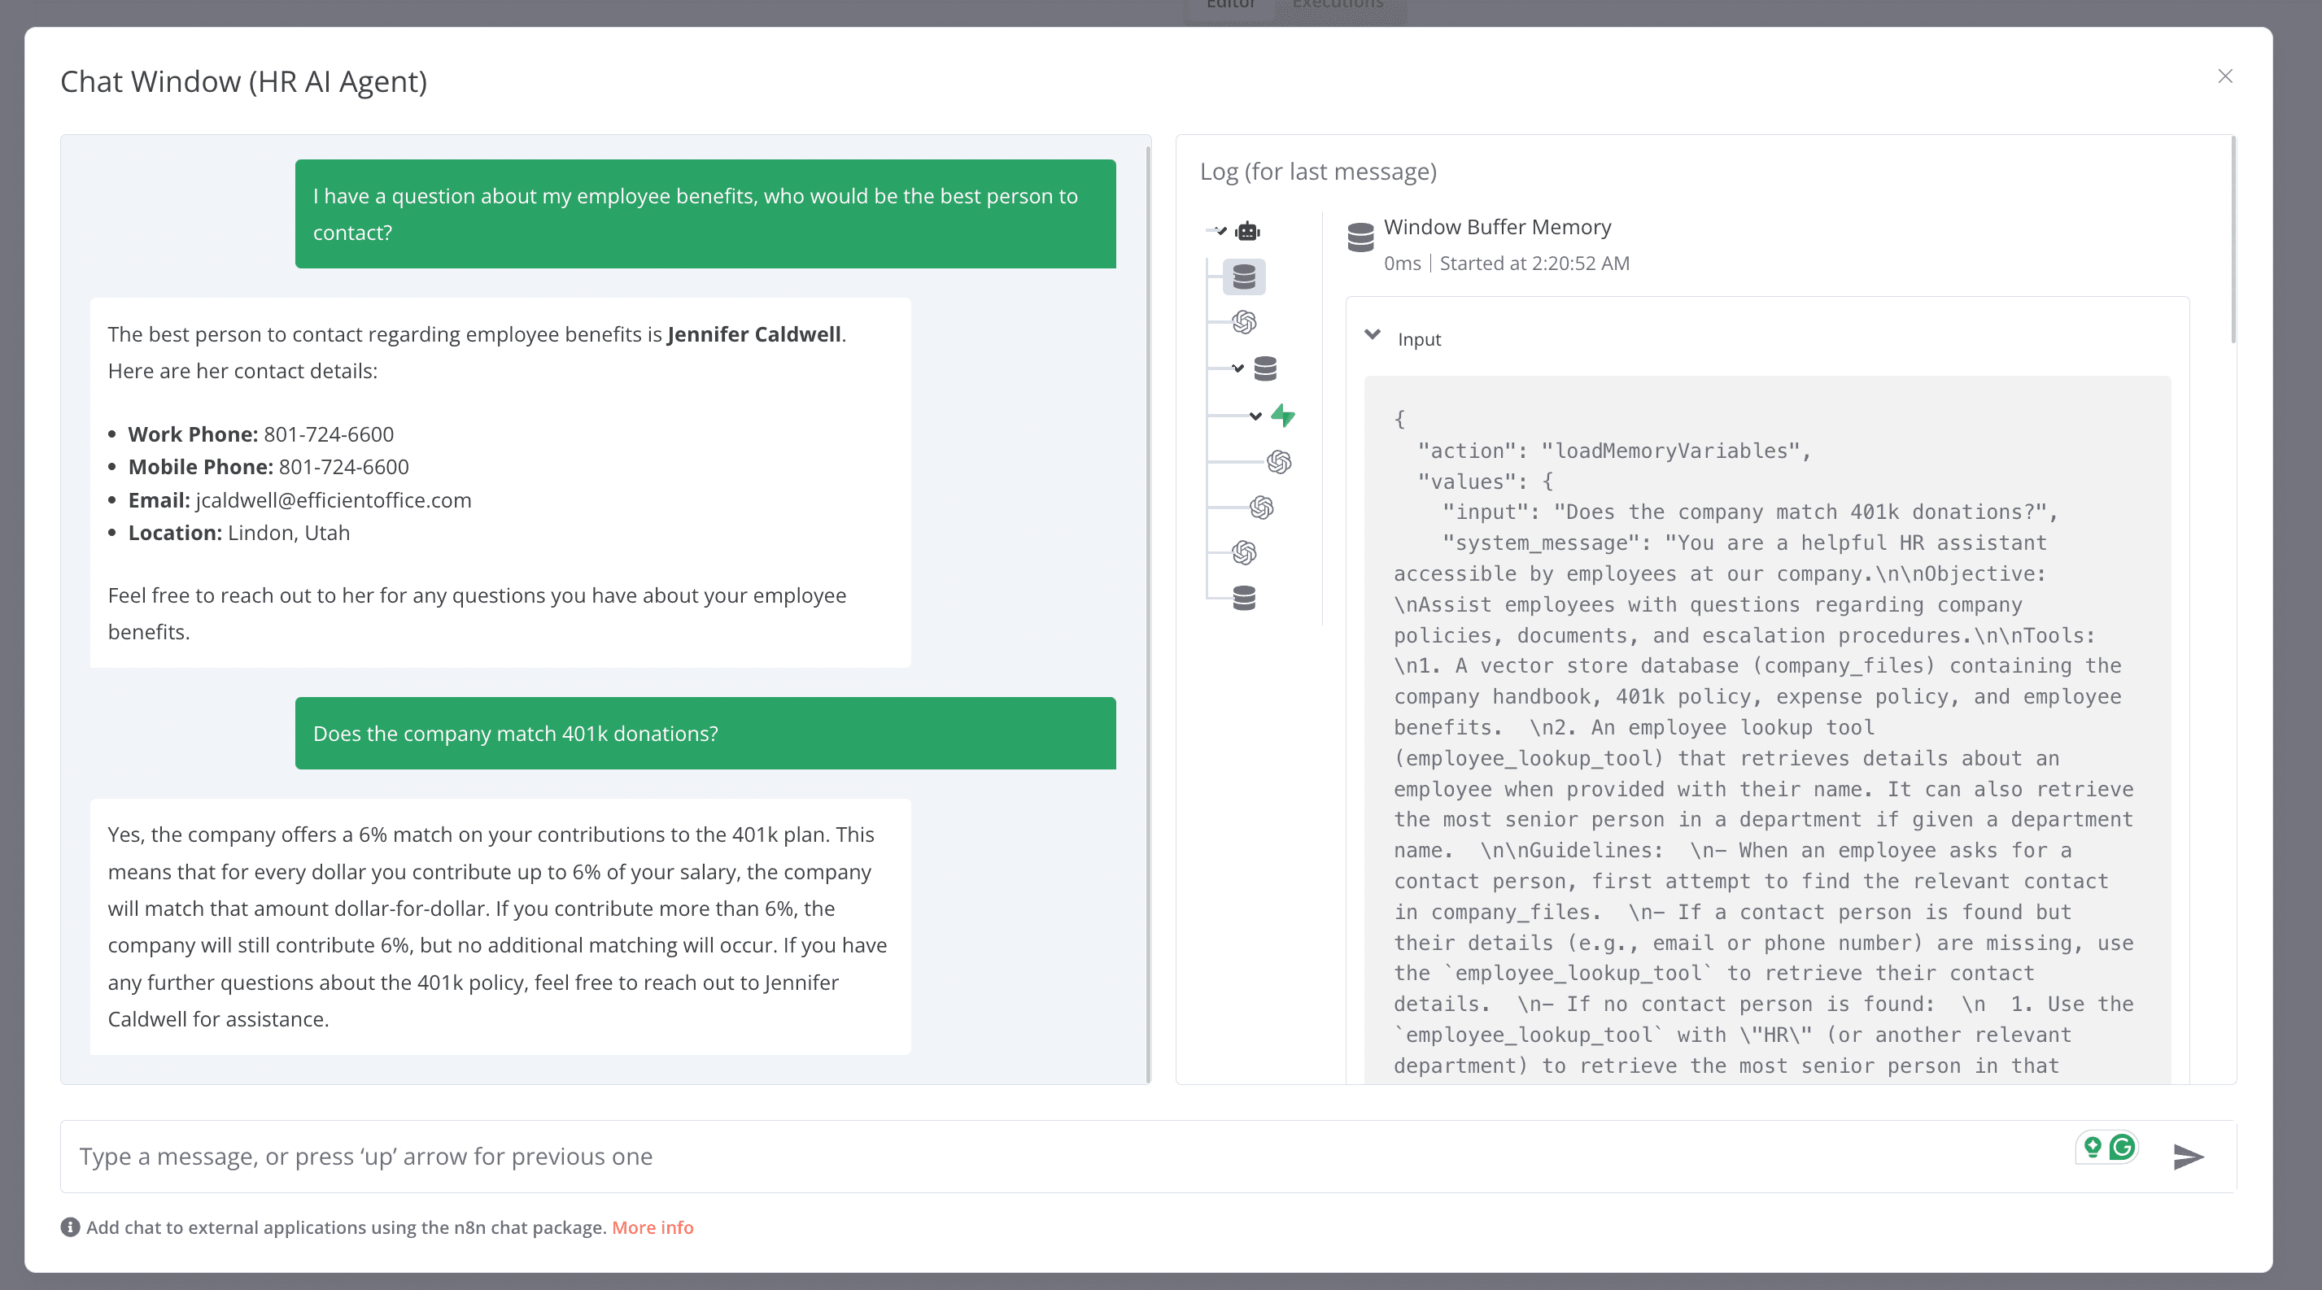This screenshot has width=2322, height=1290.
Task: Click the Add chat to external applications text
Action: 346,1227
